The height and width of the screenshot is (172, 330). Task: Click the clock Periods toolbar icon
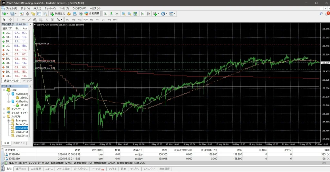pos(163,14)
